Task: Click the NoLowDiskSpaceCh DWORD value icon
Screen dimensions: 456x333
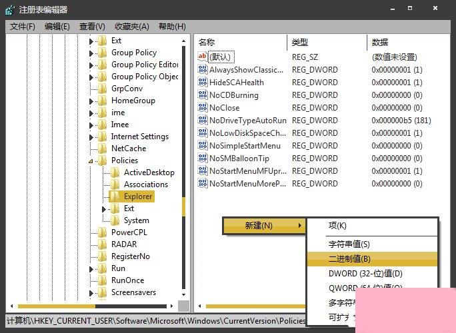Action: (x=203, y=133)
